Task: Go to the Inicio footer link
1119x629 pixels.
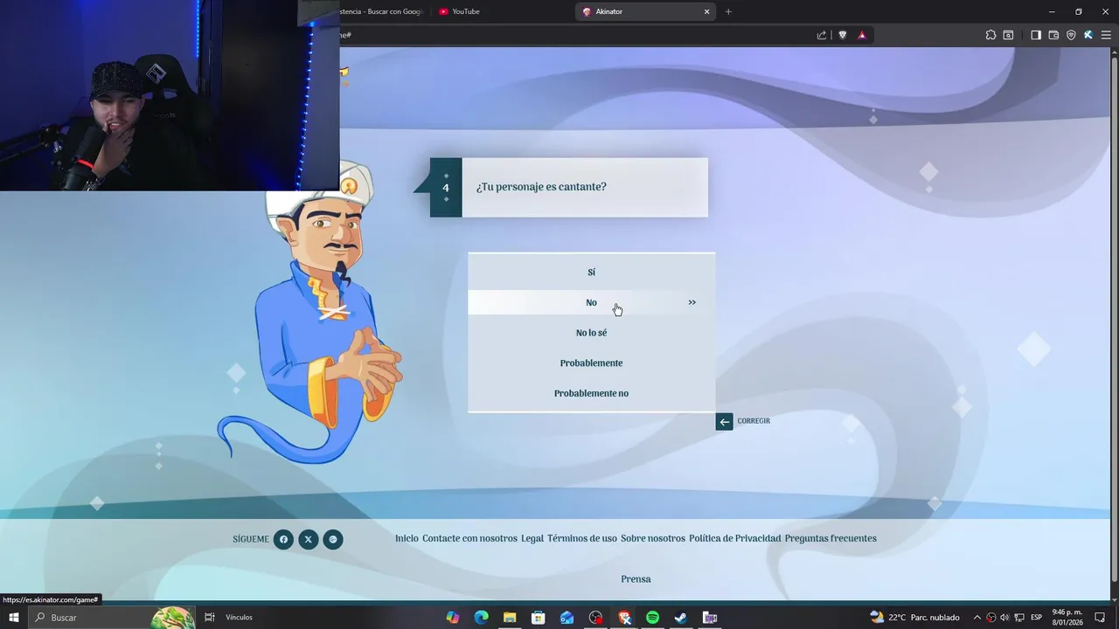Action: point(407,538)
